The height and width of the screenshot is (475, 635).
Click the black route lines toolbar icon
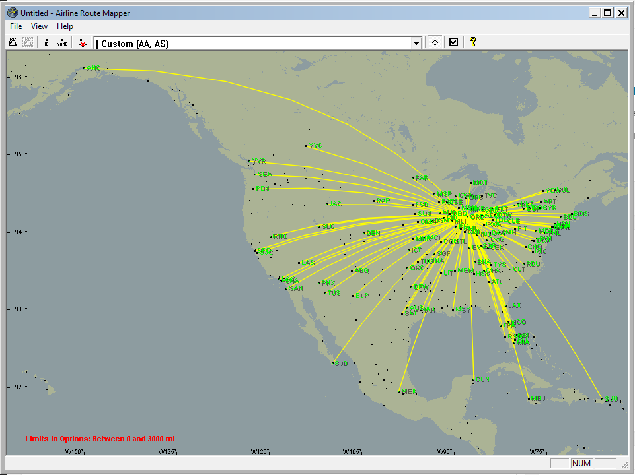tap(13, 42)
